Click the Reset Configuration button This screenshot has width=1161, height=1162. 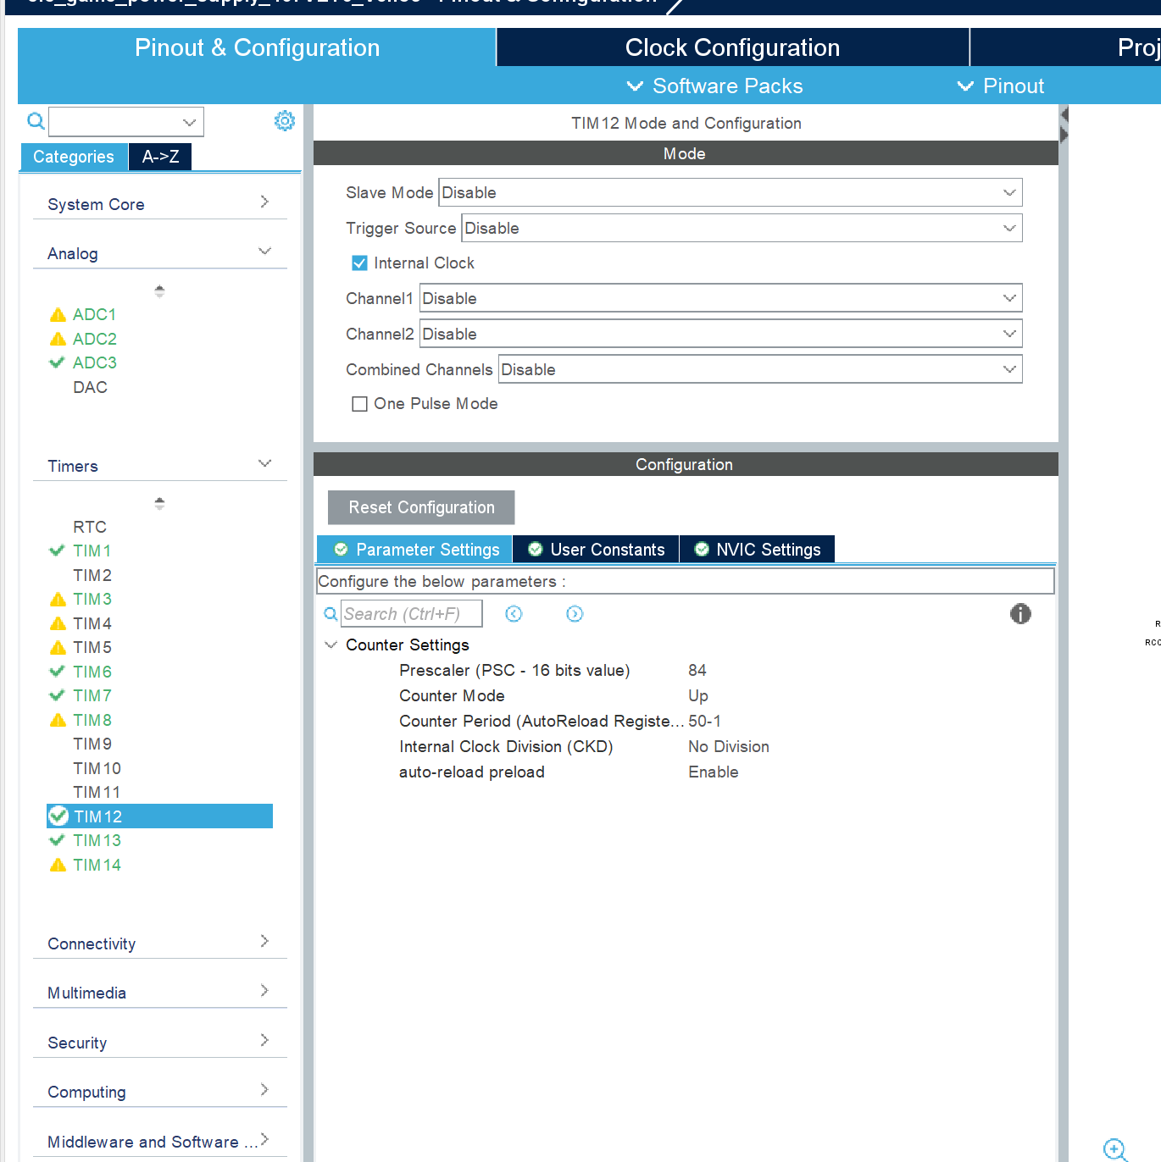pos(421,507)
